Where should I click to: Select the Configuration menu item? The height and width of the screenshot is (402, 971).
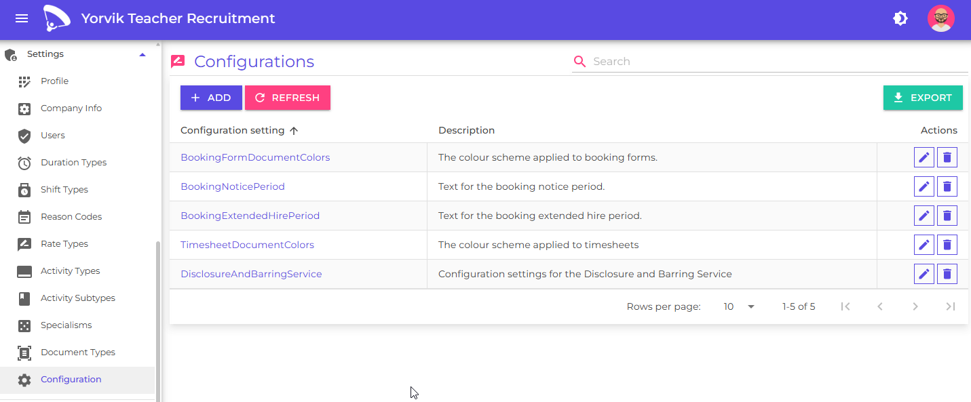pos(78,380)
